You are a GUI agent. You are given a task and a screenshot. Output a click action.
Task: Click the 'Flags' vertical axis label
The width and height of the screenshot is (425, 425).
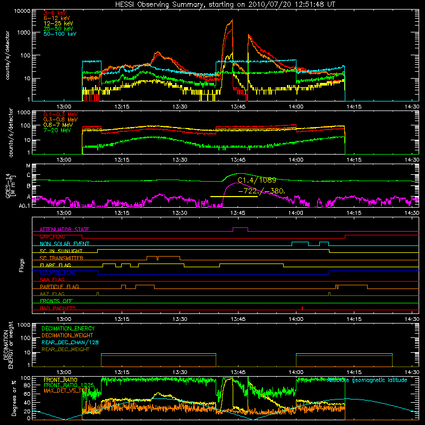click(x=21, y=265)
